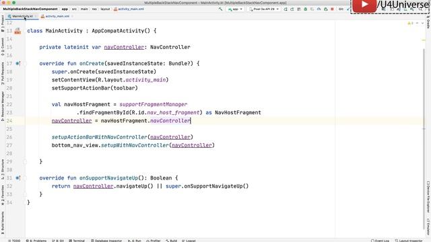Image resolution: width=431 pixels, height=242 pixels.
Task: Open the Build tool window
Action: click(171, 241)
